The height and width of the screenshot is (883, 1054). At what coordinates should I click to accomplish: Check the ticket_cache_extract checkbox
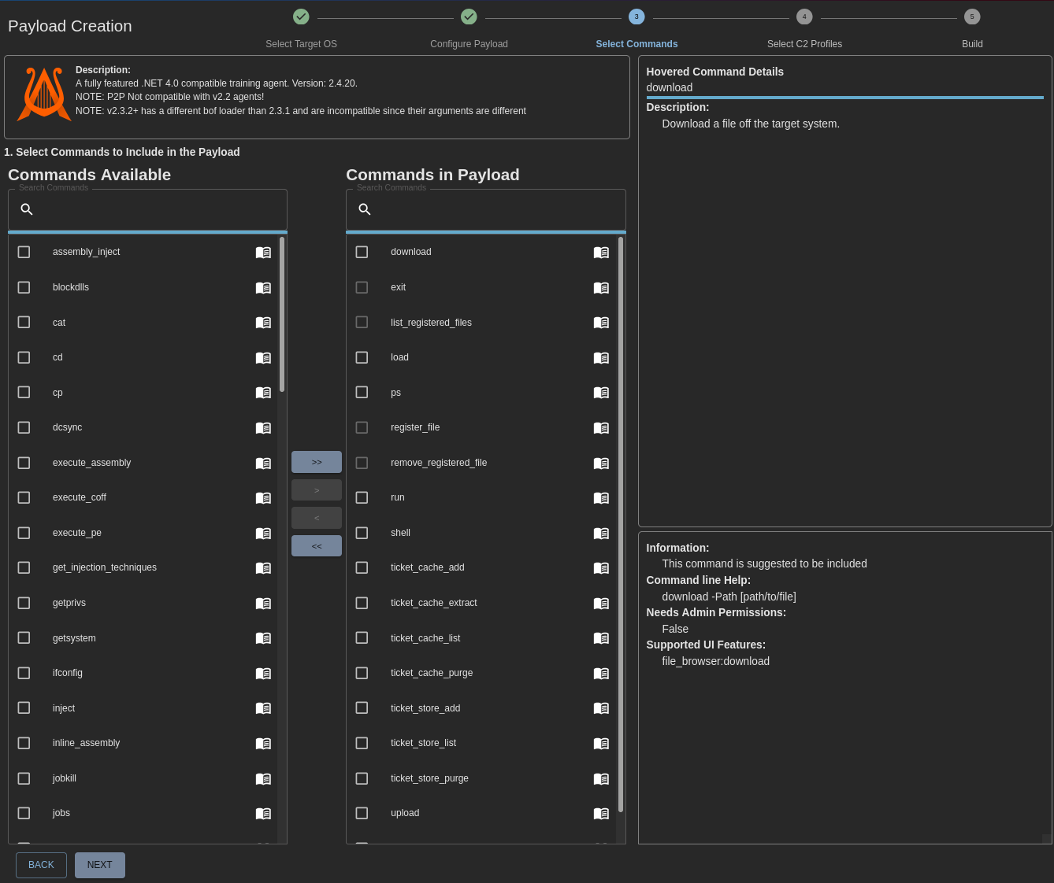coord(362,603)
